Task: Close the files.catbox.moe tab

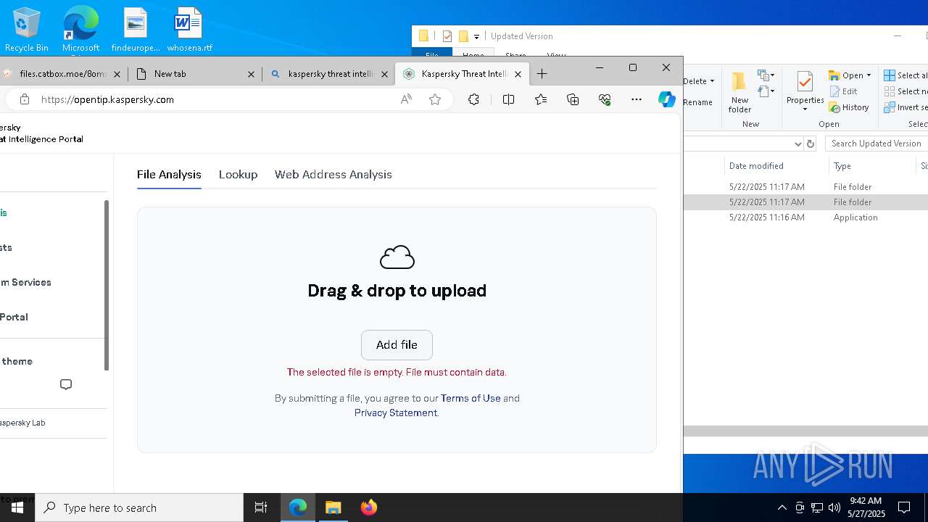Action: 117,74
